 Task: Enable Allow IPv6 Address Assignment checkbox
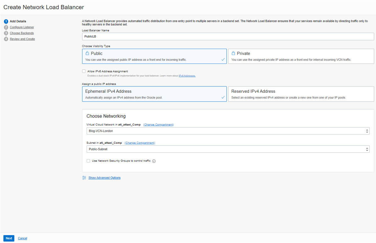click(84, 71)
